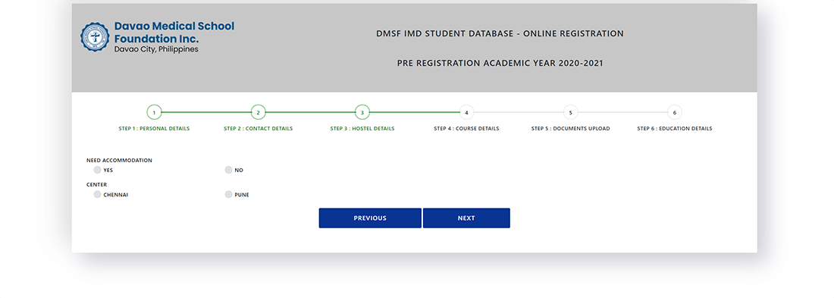The height and width of the screenshot is (298, 834).
Task: Open Step 4 : Course Details label
Action: 466,128
